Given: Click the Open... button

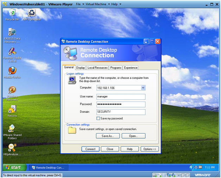Looking at the screenshot, I should tap(133, 136).
